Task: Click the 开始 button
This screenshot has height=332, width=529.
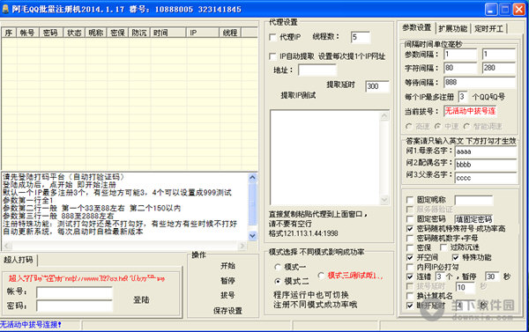Action: tap(227, 266)
